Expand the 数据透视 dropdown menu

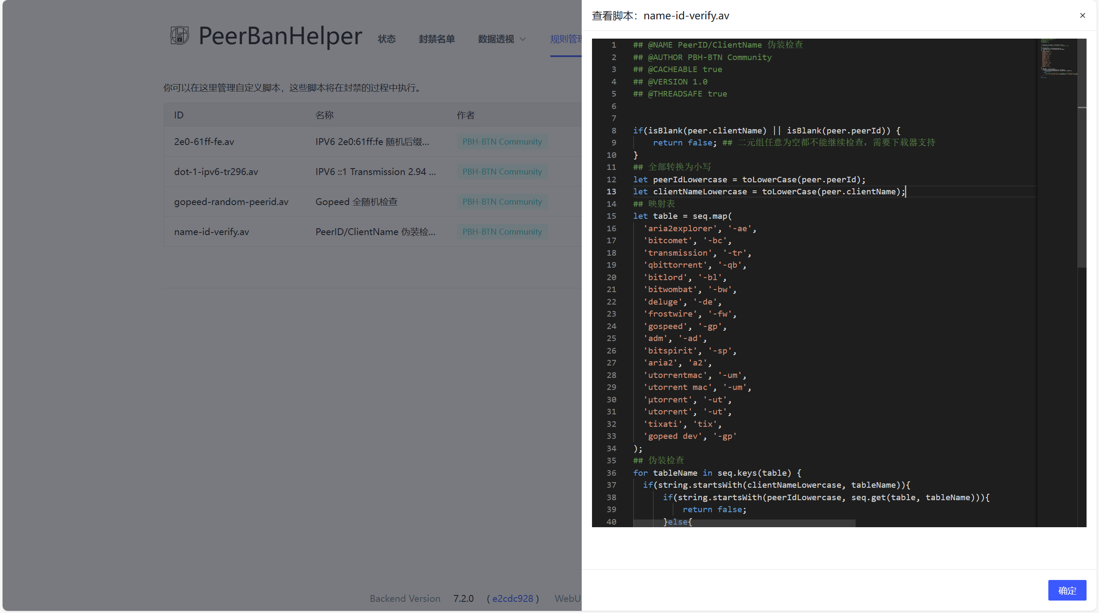(501, 39)
